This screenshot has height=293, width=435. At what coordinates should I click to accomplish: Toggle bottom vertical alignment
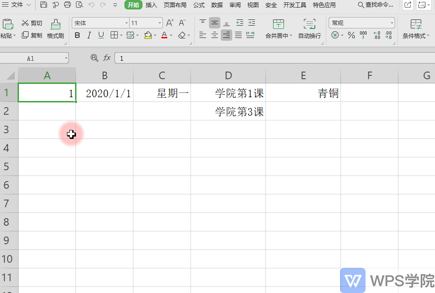[227, 23]
